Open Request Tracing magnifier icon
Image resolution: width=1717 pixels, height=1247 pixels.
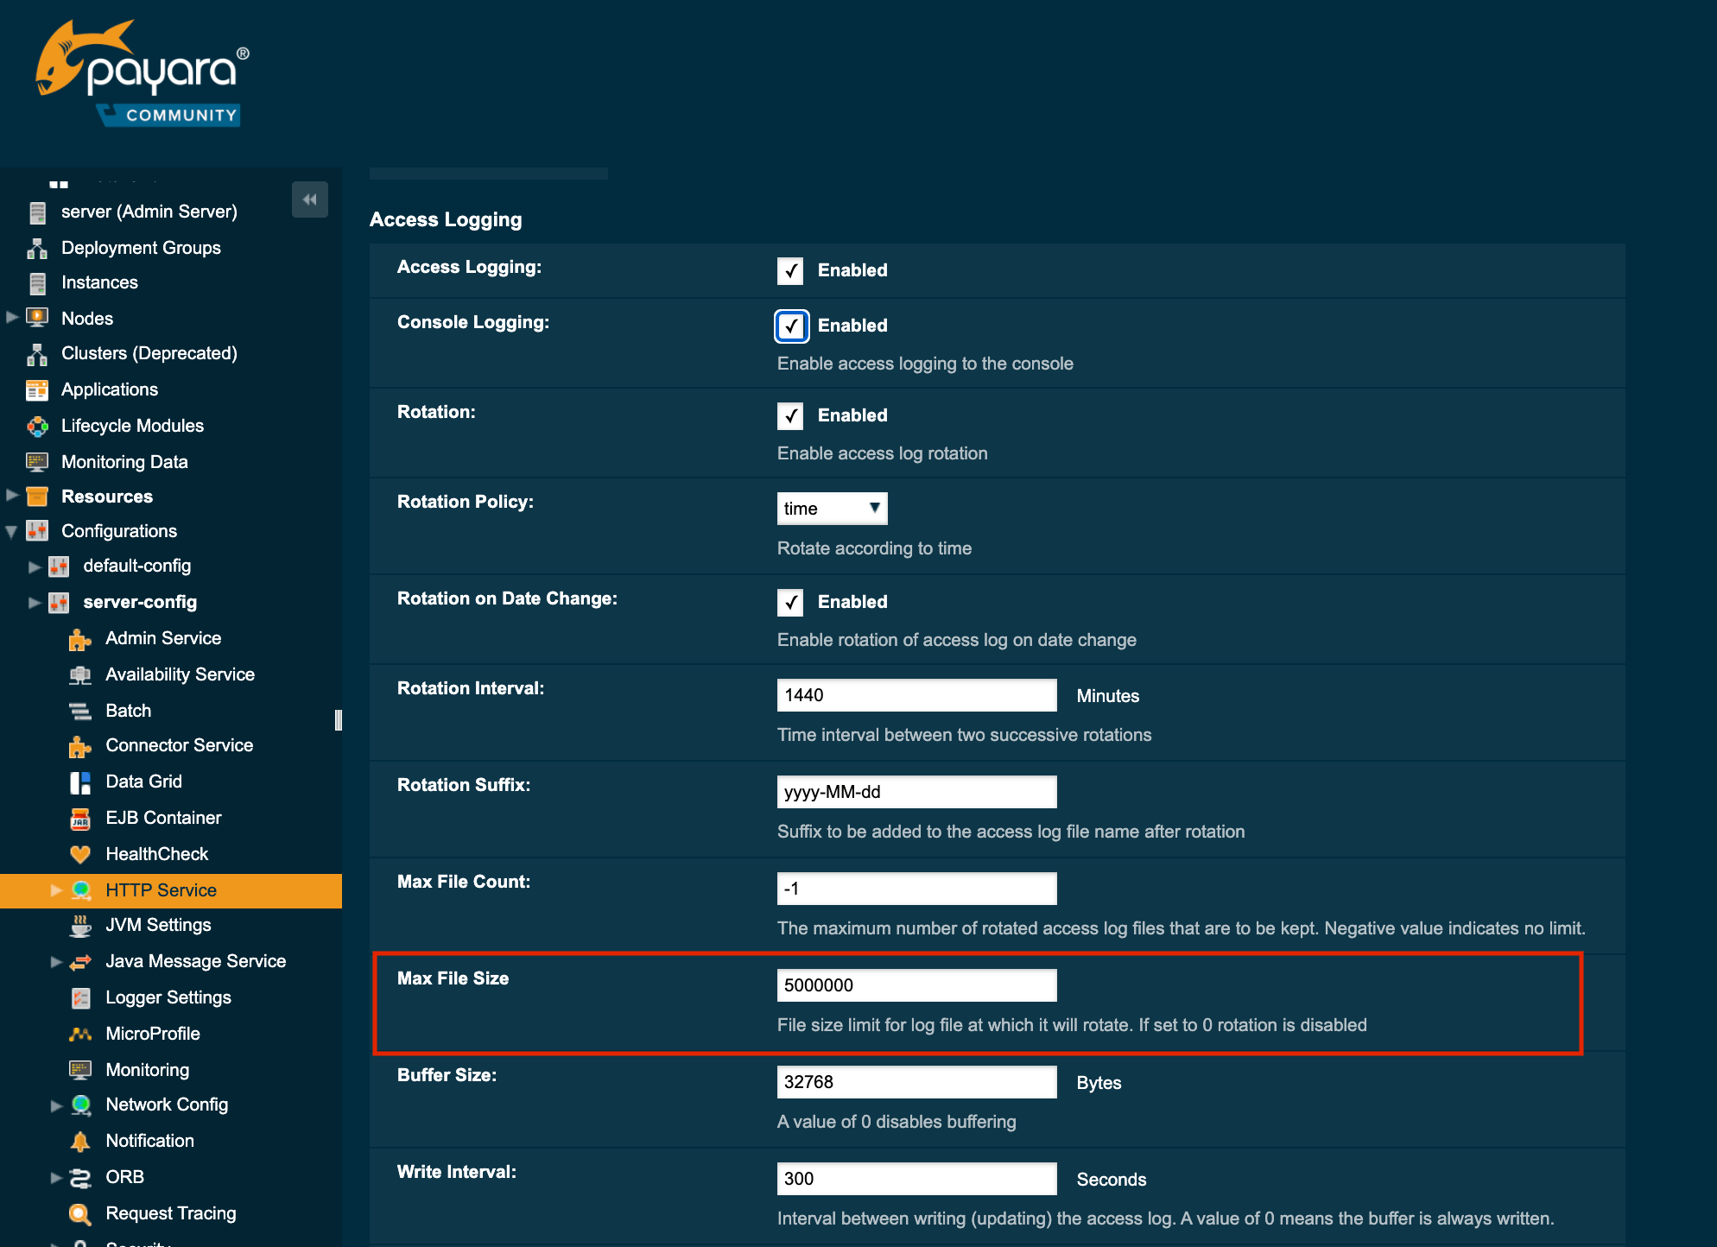click(x=79, y=1212)
